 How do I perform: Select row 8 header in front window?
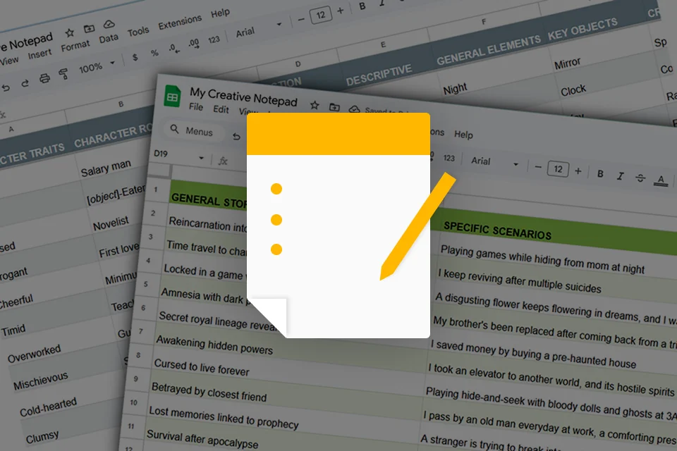[x=138, y=355]
